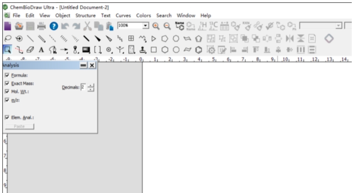Select the Structure Perspective rotate tool
Image resolution: width=354 pixels, height=193 pixels.
click(19, 38)
